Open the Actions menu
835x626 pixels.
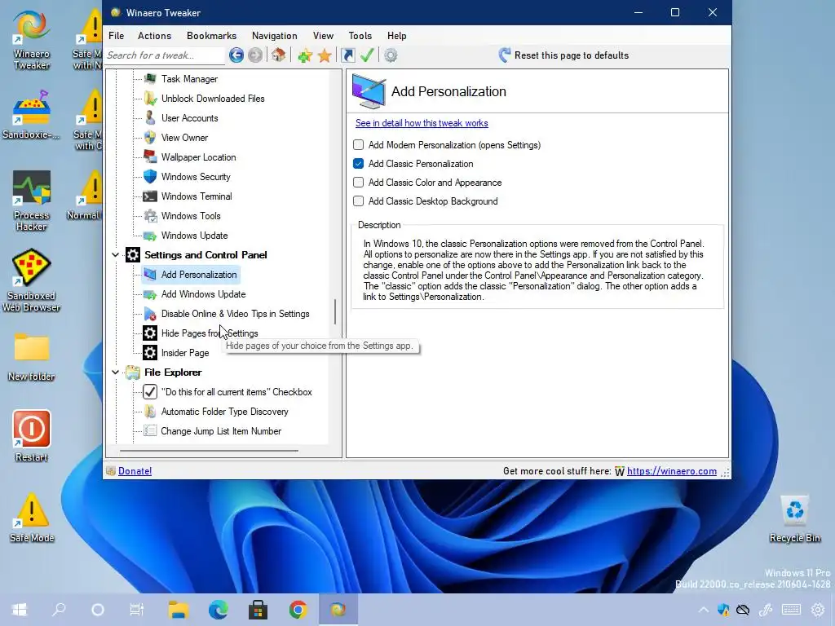click(154, 36)
